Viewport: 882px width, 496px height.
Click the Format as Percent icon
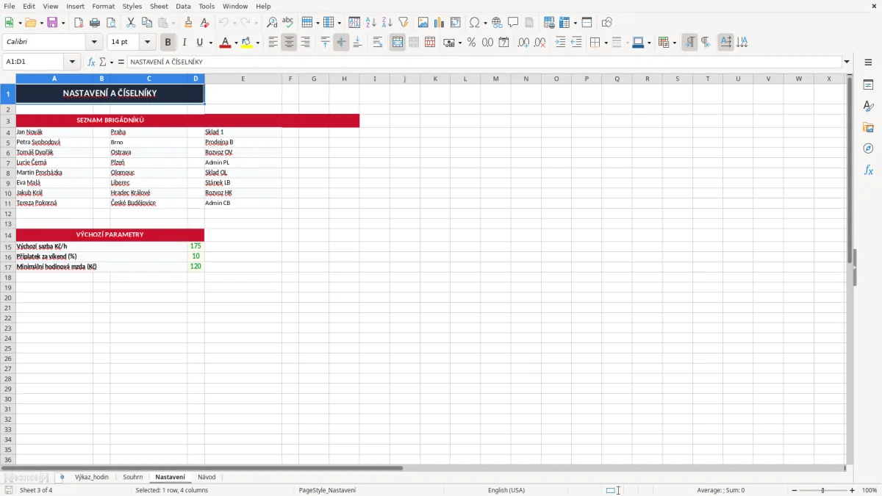[x=471, y=43]
